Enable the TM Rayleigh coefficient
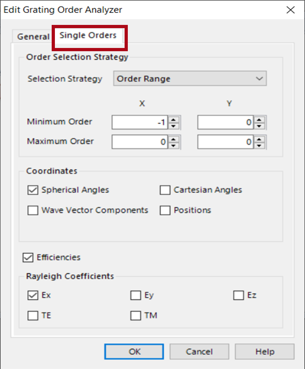 pos(136,315)
